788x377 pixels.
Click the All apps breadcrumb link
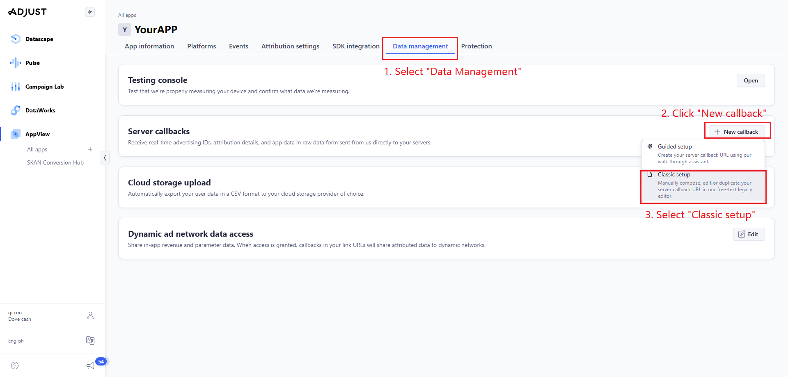127,15
